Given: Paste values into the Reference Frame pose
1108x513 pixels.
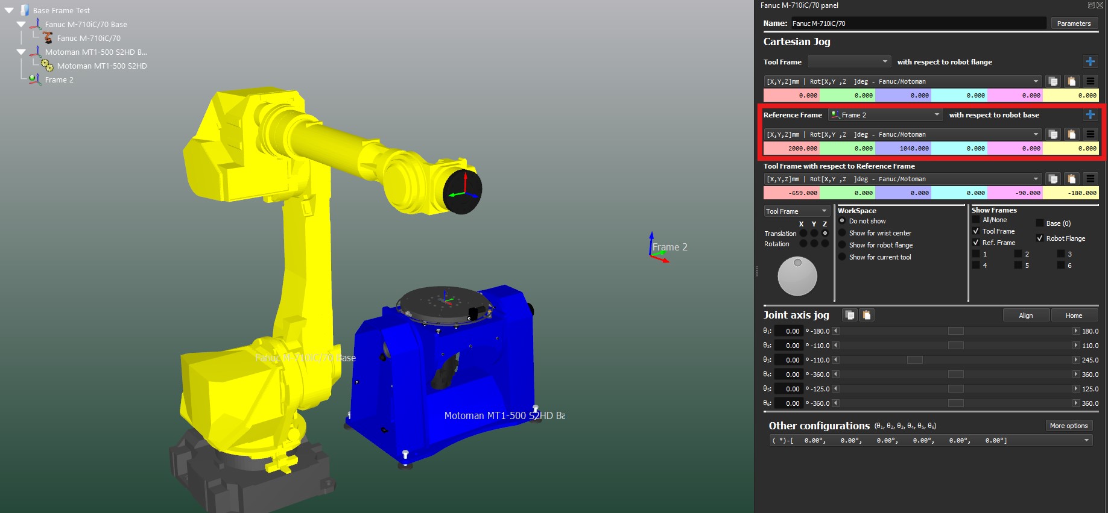Looking at the screenshot, I should pos(1071,134).
